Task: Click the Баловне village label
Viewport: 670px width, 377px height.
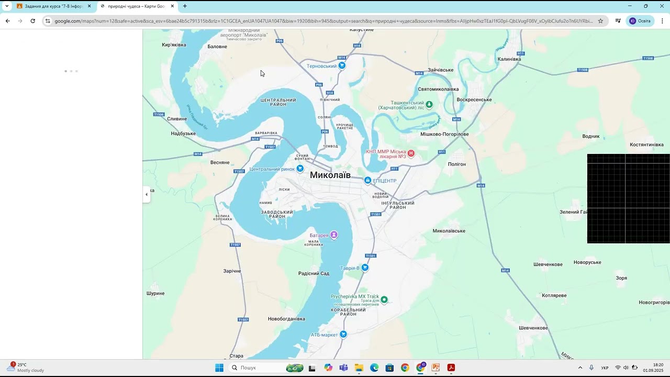Action: [217, 47]
